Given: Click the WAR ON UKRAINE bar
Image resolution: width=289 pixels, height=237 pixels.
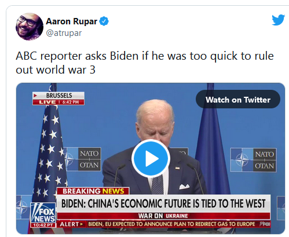Looking at the screenshot, I should (163, 216).
